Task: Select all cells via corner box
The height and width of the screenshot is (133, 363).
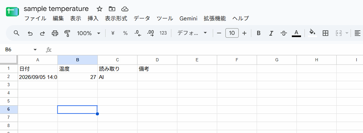Action: click(x=9, y=60)
